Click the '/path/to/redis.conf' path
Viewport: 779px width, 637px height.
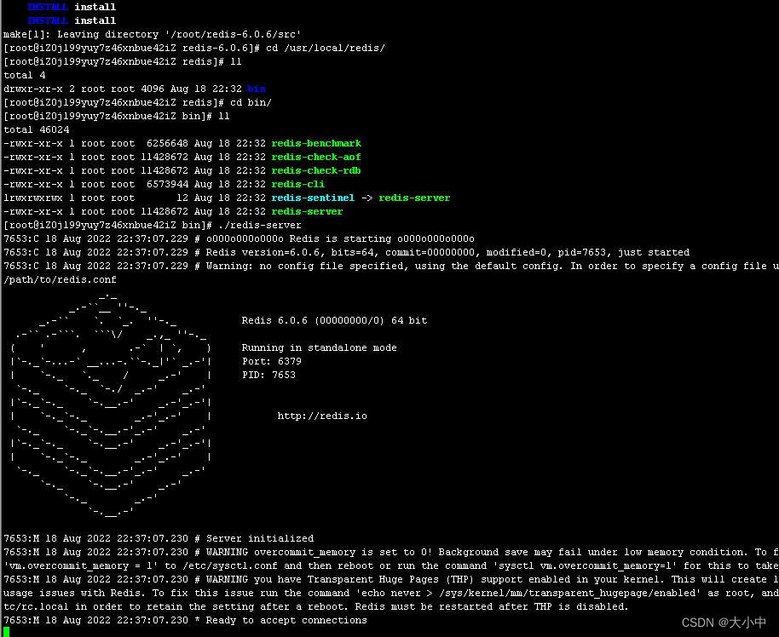[60, 279]
